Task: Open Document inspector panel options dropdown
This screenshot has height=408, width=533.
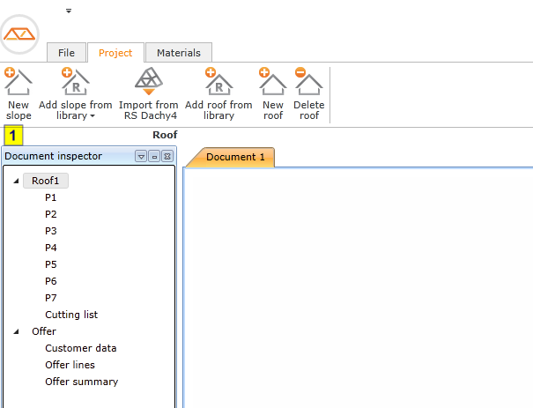Action: (x=140, y=156)
